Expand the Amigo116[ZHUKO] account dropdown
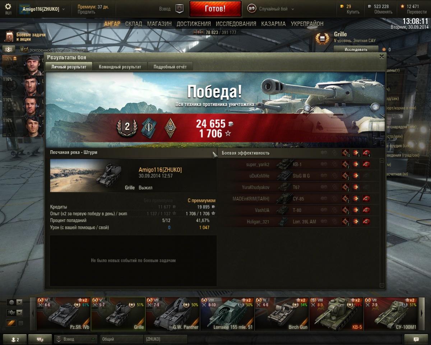431x345 pixels. click(x=43, y=9)
